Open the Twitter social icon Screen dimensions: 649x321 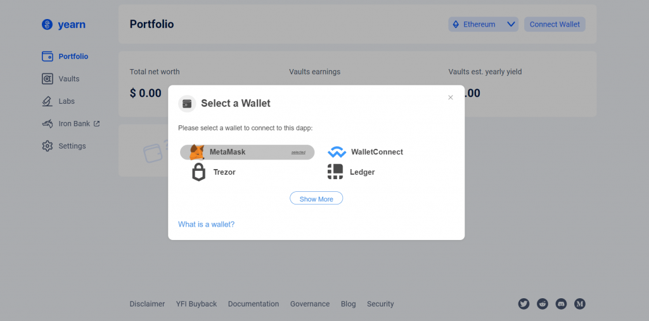tap(524, 304)
